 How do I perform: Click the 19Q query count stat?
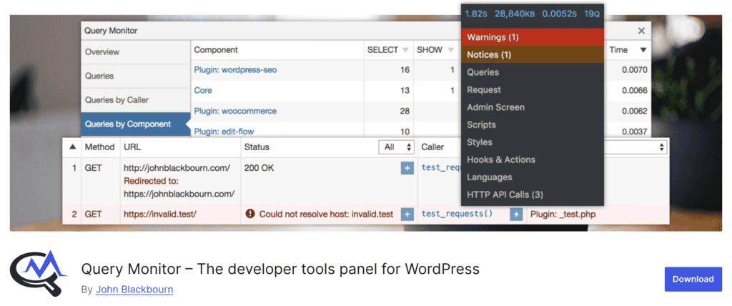pos(591,14)
